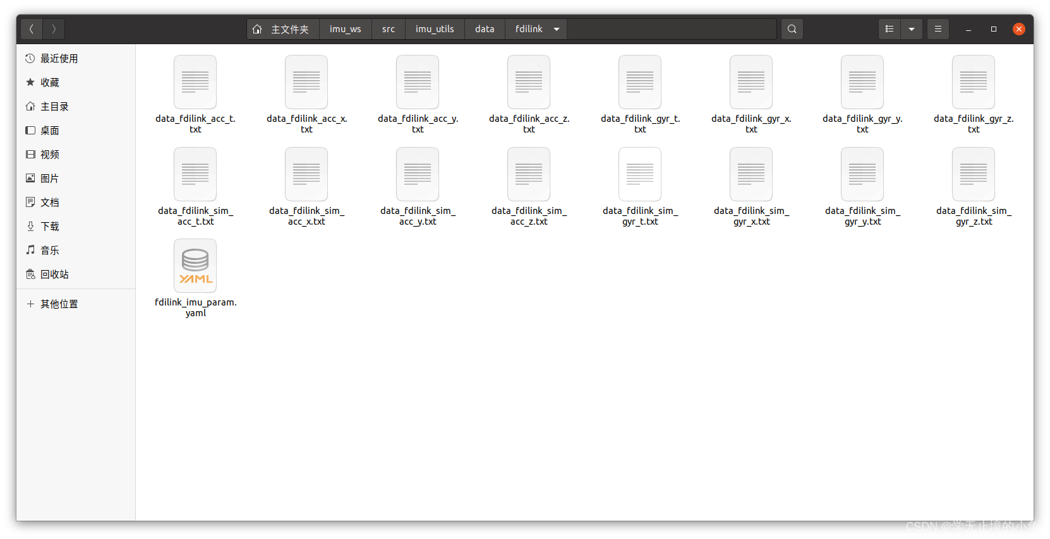Select data_fdilink_gyr_y.txt file icon
Image resolution: width=1050 pixels, height=539 pixels.
tap(862, 82)
